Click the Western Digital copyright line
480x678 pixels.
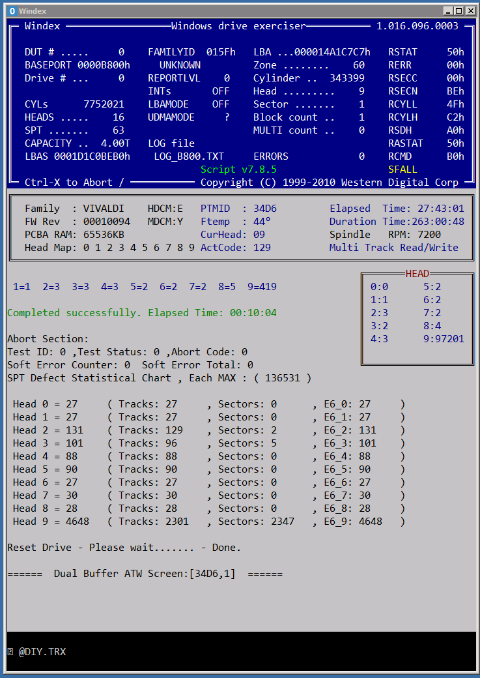(x=329, y=183)
